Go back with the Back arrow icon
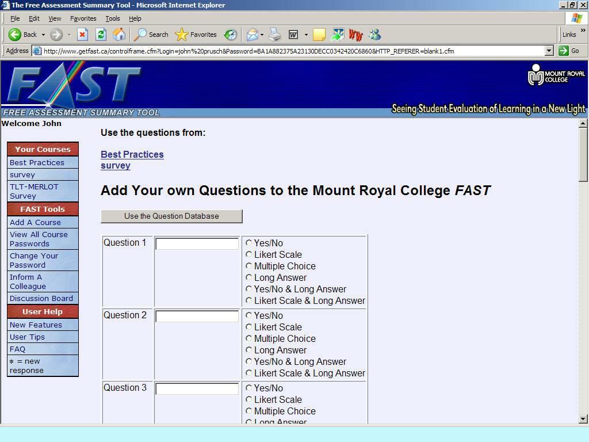Image resolution: width=589 pixels, height=442 pixels. coord(14,35)
